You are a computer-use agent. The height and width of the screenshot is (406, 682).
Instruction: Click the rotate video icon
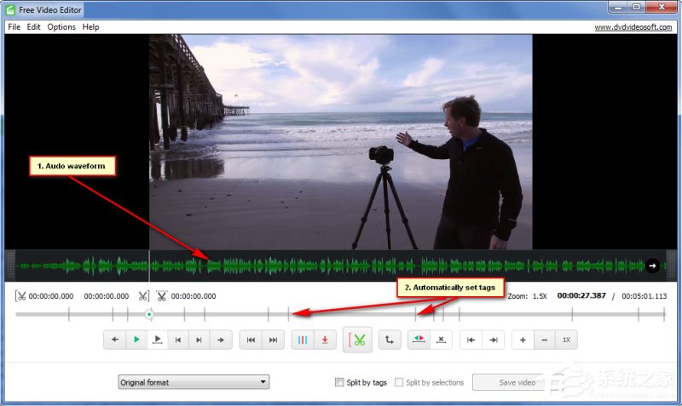point(389,340)
